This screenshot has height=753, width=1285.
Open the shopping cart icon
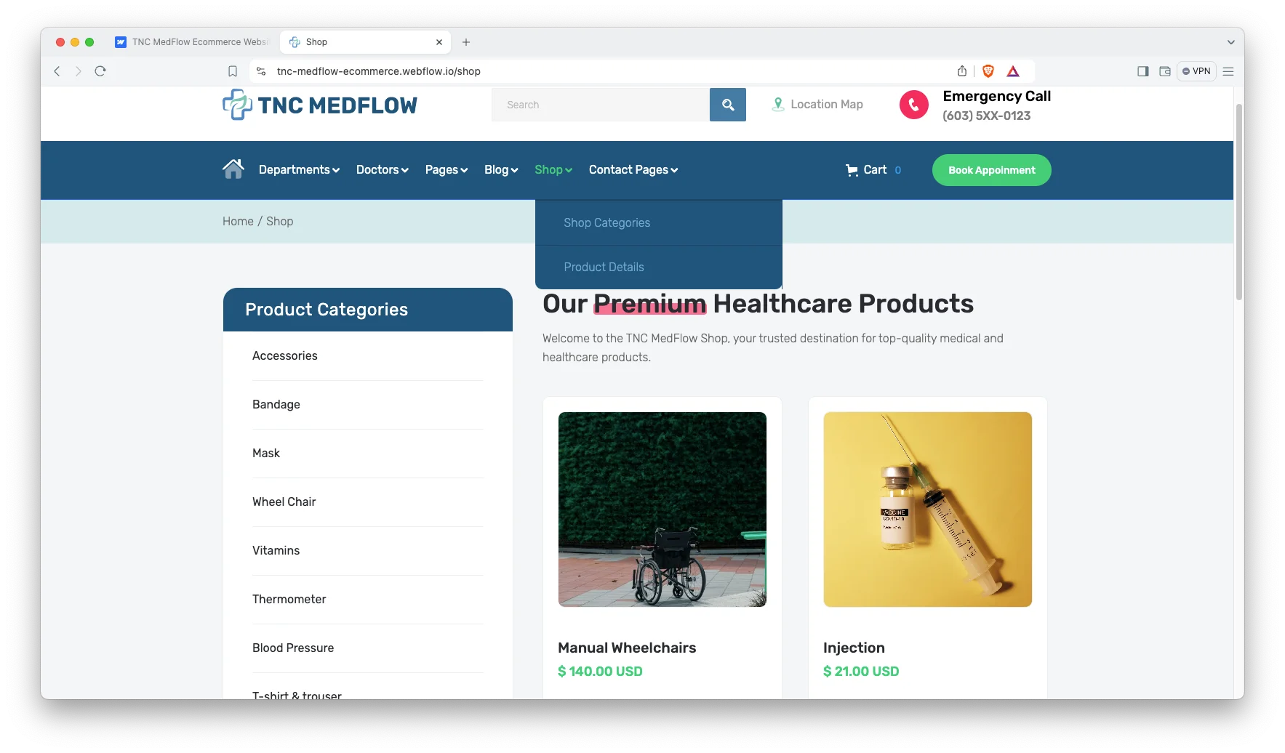pos(852,170)
